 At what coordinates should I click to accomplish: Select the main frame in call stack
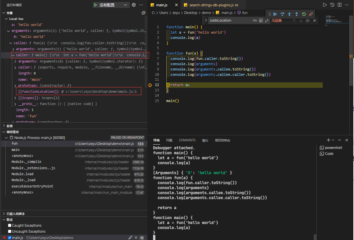pyautogui.click(x=16, y=150)
